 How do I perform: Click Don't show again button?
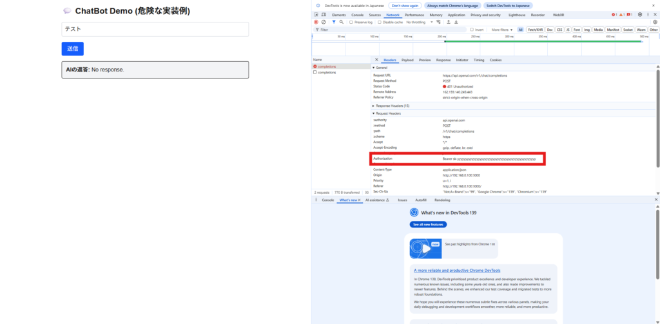pos(405,5)
